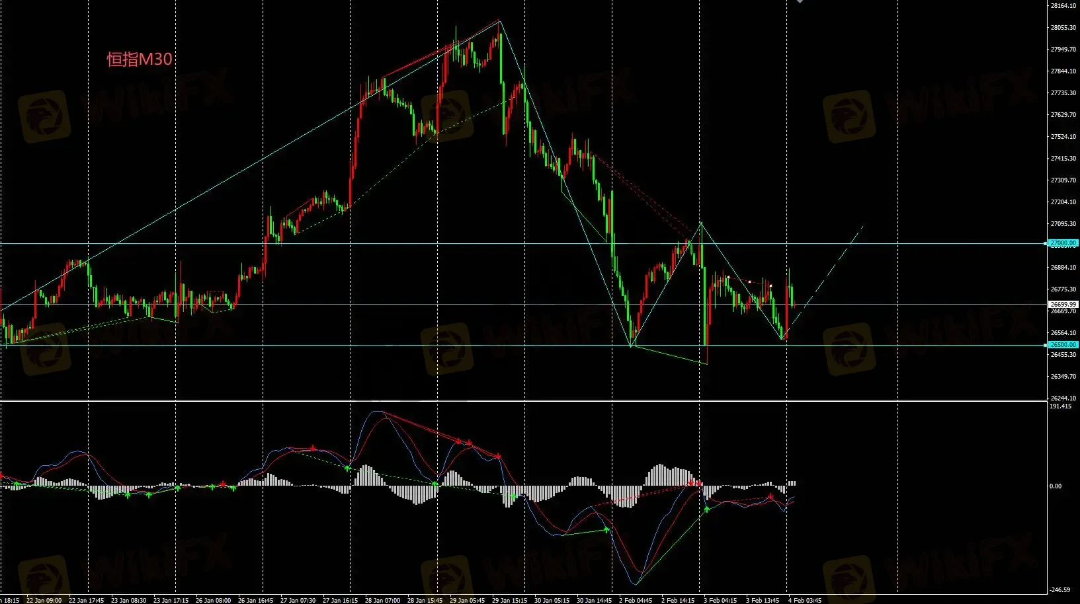
Task: Click the 29 Jan 05:45 time label
Action: [468, 601]
